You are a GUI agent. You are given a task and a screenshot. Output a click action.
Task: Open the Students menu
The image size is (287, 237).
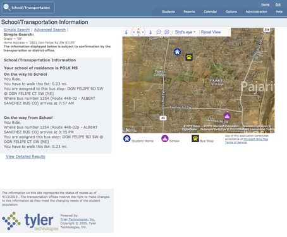point(168,11)
